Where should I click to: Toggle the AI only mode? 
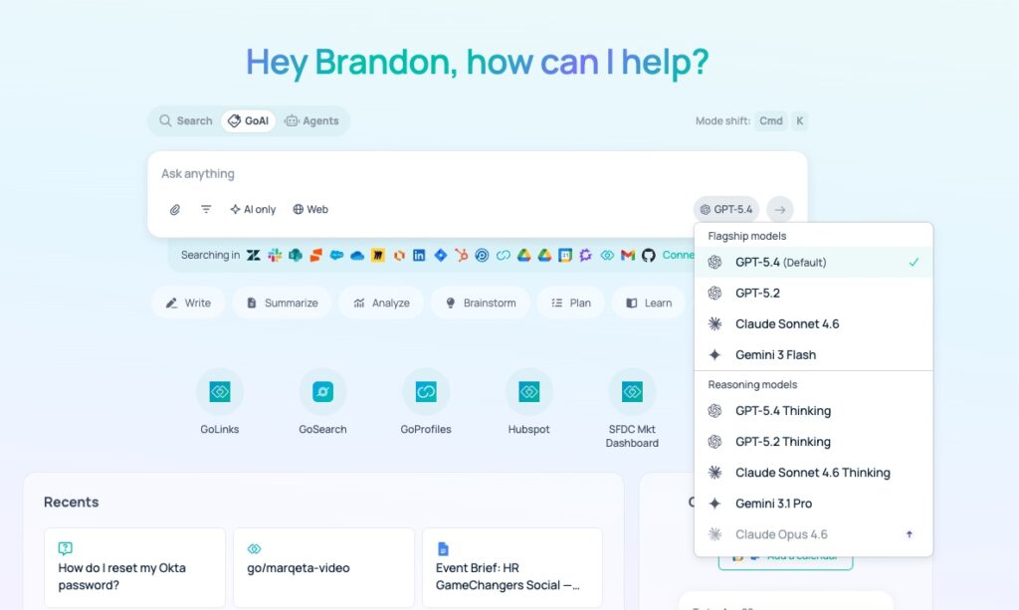(x=253, y=209)
